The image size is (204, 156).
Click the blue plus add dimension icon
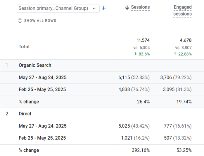click(103, 8)
